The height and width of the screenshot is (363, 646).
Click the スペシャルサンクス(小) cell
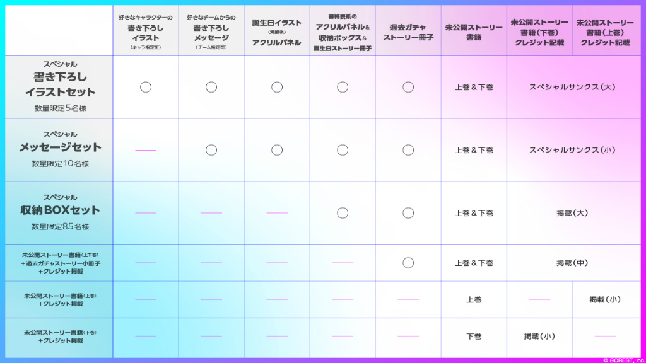coord(572,150)
